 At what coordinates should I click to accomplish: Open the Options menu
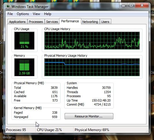click(23, 14)
